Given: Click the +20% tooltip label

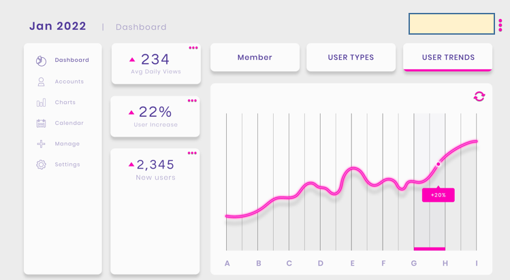Looking at the screenshot, I should pyautogui.click(x=438, y=195).
